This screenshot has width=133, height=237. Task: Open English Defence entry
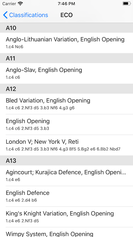pos(67,196)
